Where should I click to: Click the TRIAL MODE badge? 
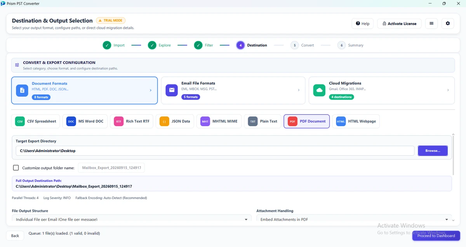(x=111, y=21)
